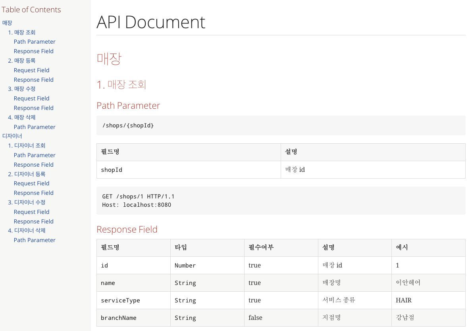The height and width of the screenshot is (331, 470).
Task: Open Path Parameter link under 1. 디자이너 조회
Action: [x=35, y=155]
